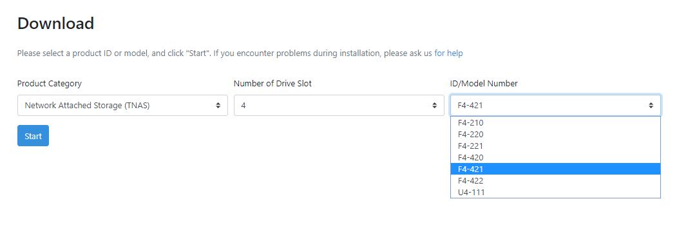Viewport: 697px width, 239px height.
Task: Collapse the ID/Model Number dropdown
Action: point(556,105)
